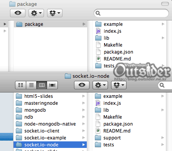
Task: Select socket.io-client folder
Action: [50, 131]
